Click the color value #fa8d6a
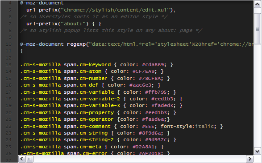 tap(153, 119)
